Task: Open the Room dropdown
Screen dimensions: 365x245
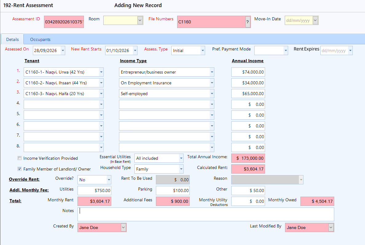Action: [x=140, y=20]
